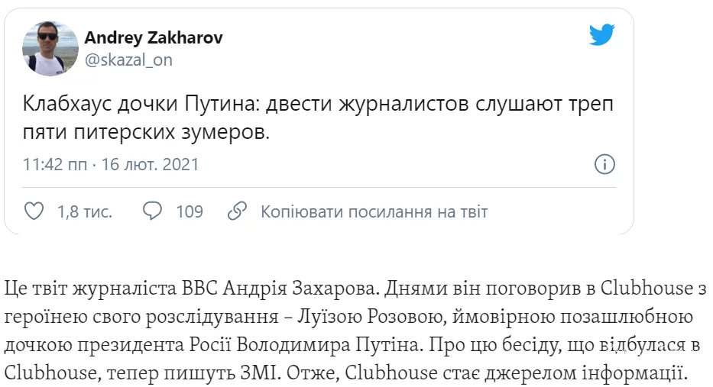
Task: Like the tweet with the heart icon
Action: pyautogui.click(x=34, y=211)
